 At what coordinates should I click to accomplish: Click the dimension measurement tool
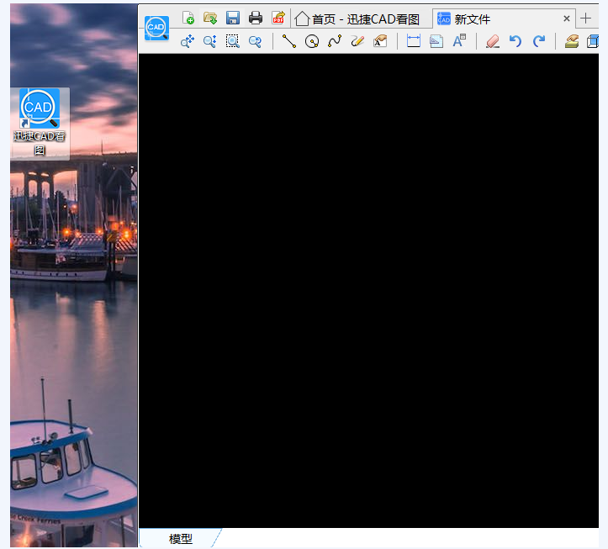click(413, 41)
